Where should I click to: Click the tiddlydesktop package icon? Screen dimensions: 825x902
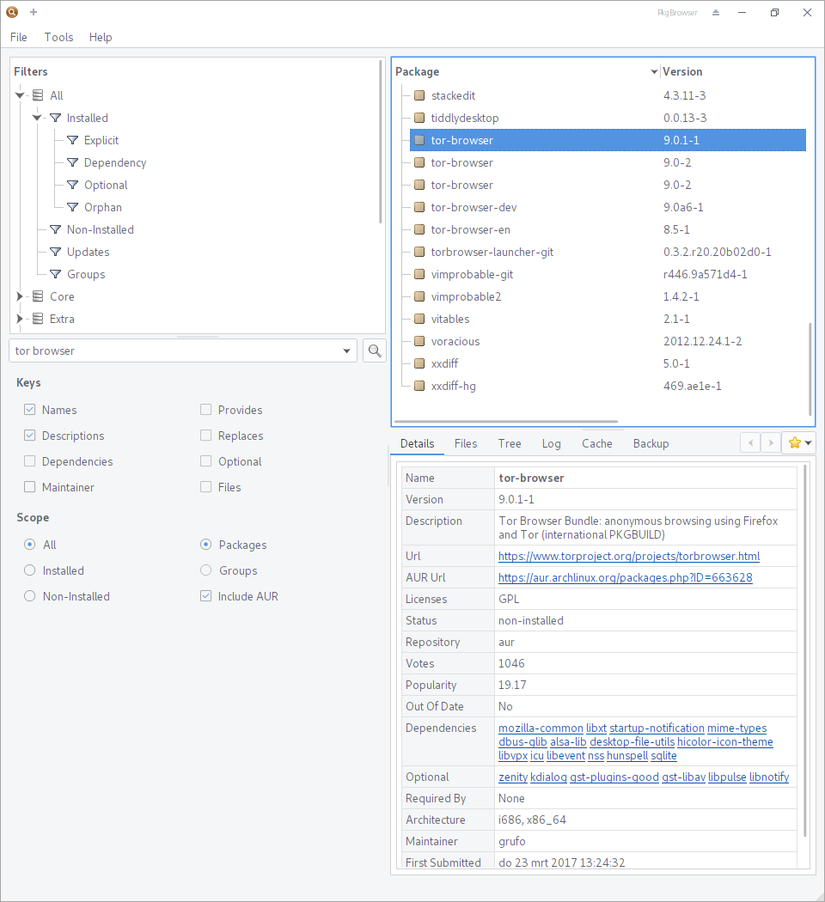click(419, 118)
